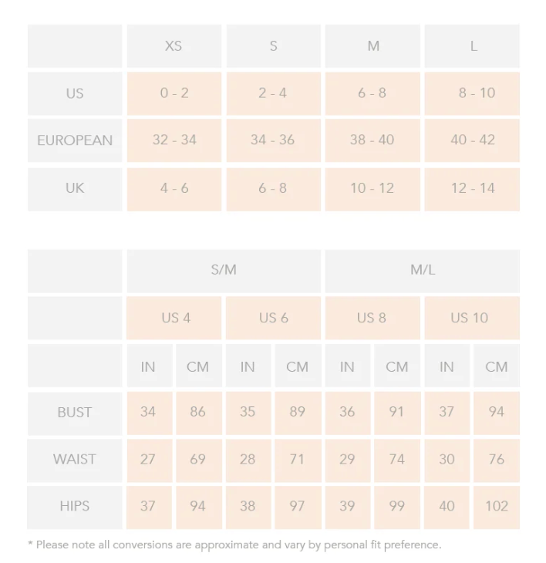
Task: Select the S/M header in lower table
Action: pyautogui.click(x=224, y=271)
